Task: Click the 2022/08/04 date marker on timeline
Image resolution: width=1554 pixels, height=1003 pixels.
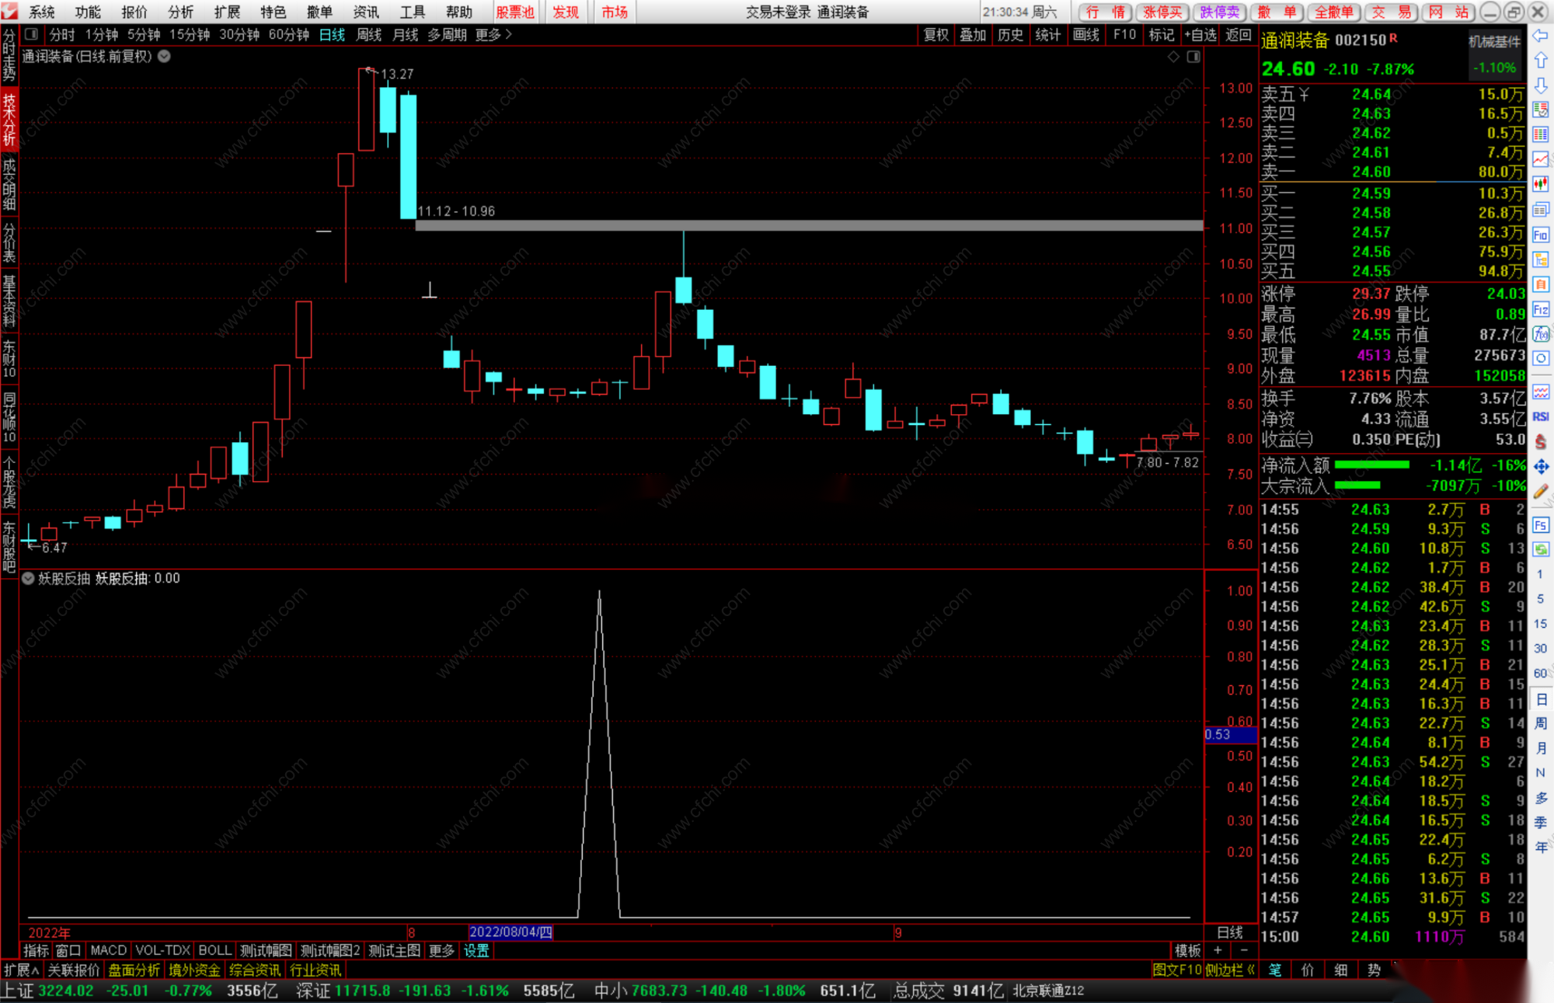Action: pyautogui.click(x=510, y=932)
